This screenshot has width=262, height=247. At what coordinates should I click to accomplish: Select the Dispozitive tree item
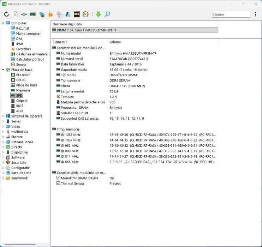[x=19, y=152]
